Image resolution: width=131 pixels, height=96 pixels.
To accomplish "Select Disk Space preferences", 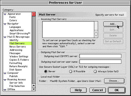I will point(15,70).
